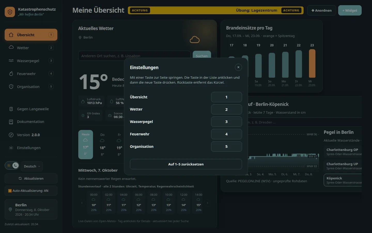Open Feuerwehr in the sidebar

31,74
